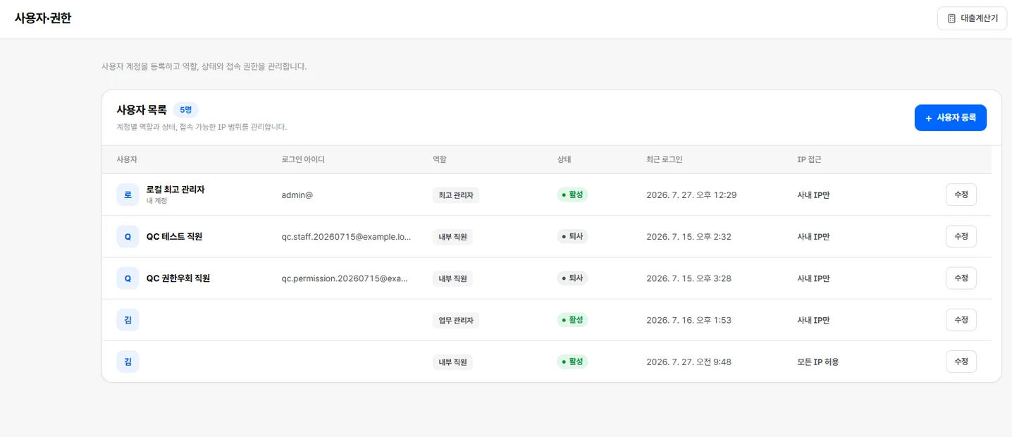Click the Q avatar of QC 테스트 직원
Viewport: 1012px width, 437px height.
[x=128, y=236]
